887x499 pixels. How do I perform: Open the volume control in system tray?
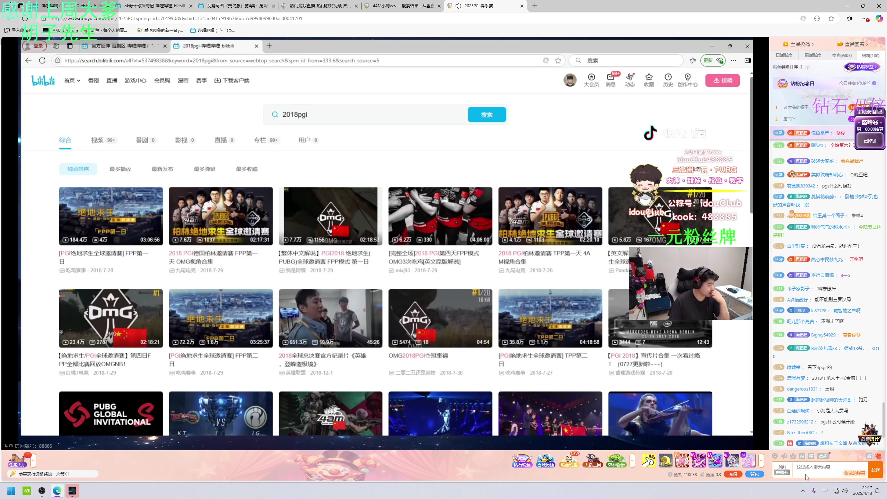[845, 491]
